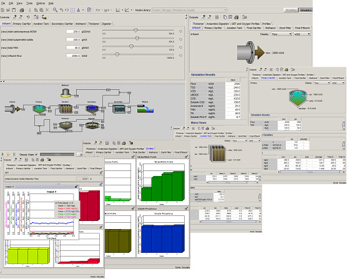The height and width of the screenshot is (279, 347).
Task: Select the Aeration tank unit on flowsheet
Action: click(x=66, y=109)
